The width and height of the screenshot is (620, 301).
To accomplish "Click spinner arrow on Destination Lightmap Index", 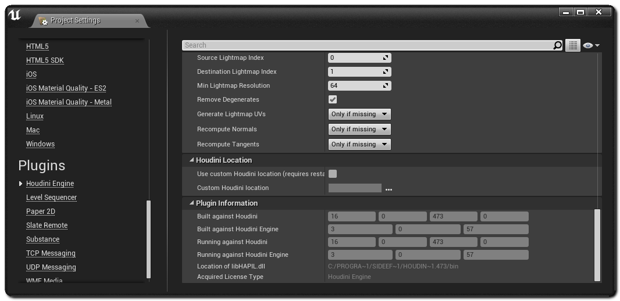I will point(385,72).
